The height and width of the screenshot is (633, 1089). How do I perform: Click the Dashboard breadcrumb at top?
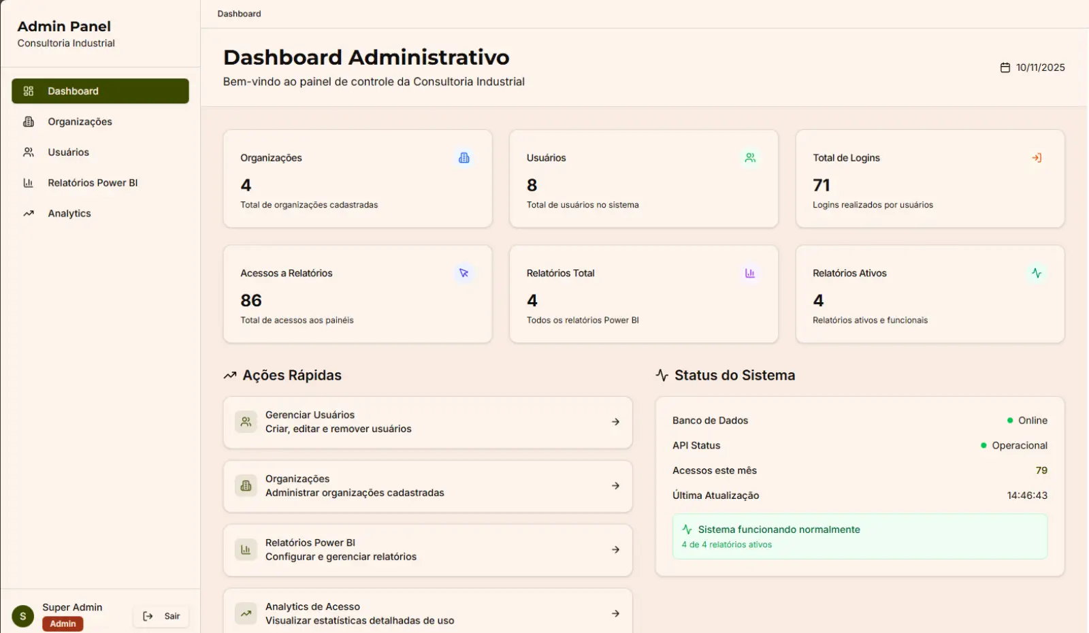pos(239,14)
